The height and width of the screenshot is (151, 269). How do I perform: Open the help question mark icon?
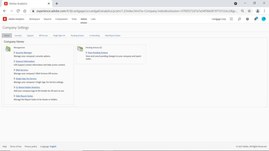pos(247,19)
